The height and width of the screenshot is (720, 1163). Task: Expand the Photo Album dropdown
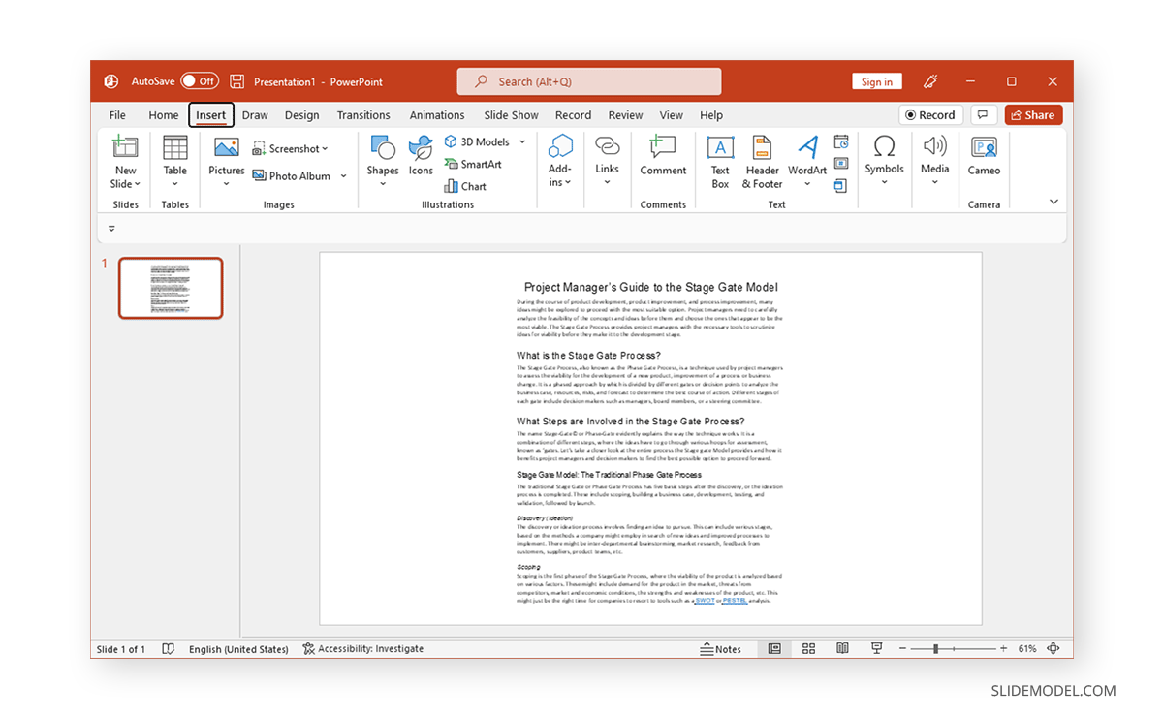(344, 175)
